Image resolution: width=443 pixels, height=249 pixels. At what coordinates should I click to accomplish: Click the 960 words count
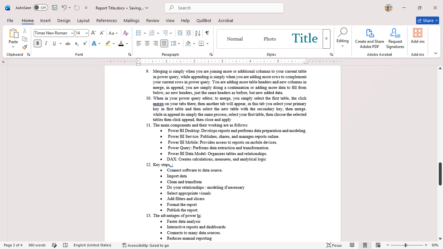point(37,245)
